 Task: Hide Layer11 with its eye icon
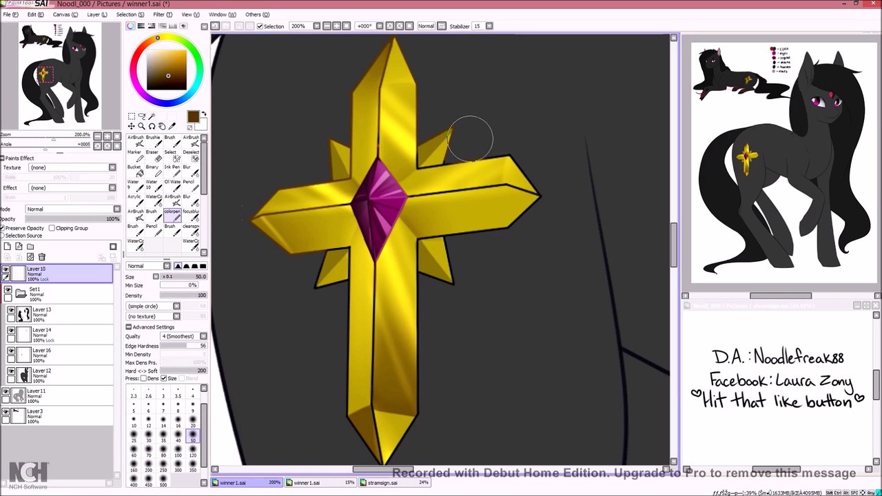[x=6, y=391]
